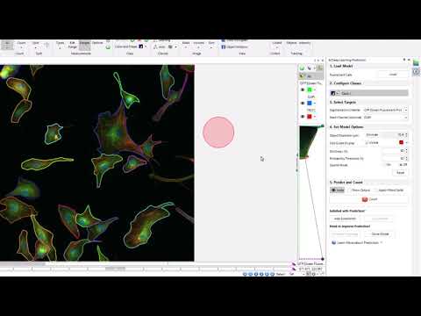Open the Segmentation Channel dropdown
Image resolution: width=421 pixels, height=316 pixels.
(x=385, y=110)
